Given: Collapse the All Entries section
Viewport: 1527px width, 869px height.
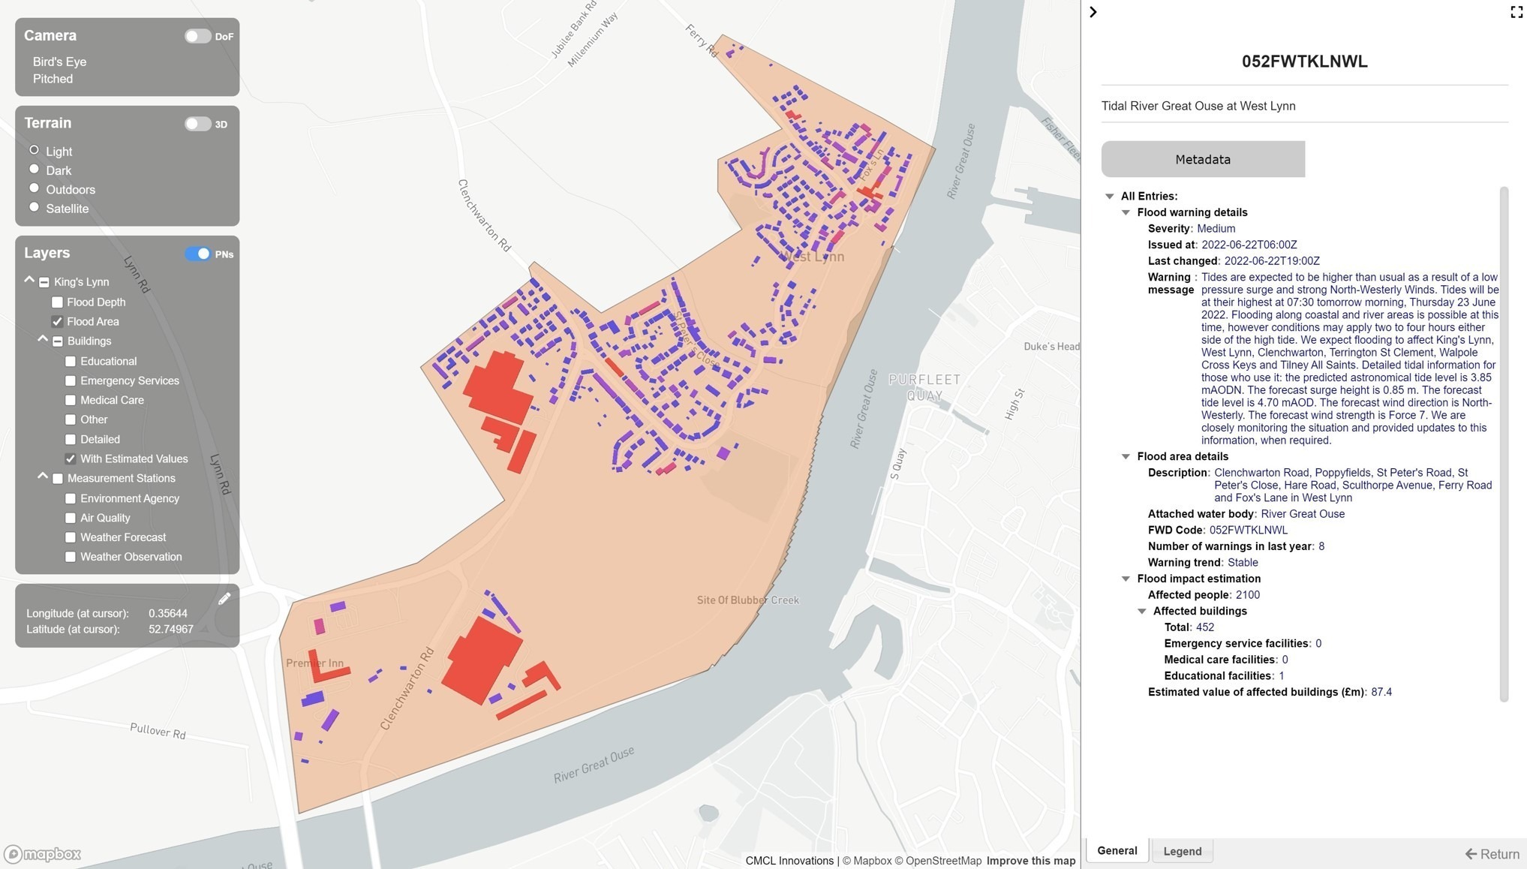Looking at the screenshot, I should pyautogui.click(x=1110, y=197).
